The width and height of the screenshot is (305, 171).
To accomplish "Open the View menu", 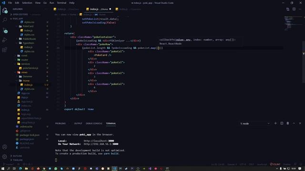I will coord(38,3).
